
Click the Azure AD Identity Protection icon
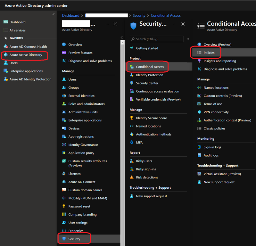pos(5,79)
